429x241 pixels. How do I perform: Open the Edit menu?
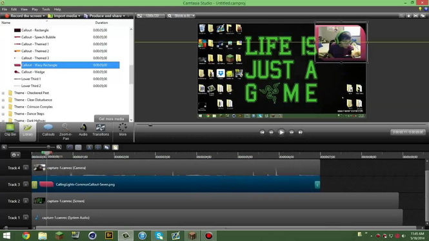pyautogui.click(x=14, y=9)
